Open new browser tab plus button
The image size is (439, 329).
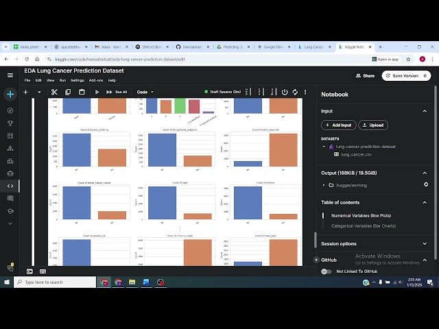[x=380, y=47]
